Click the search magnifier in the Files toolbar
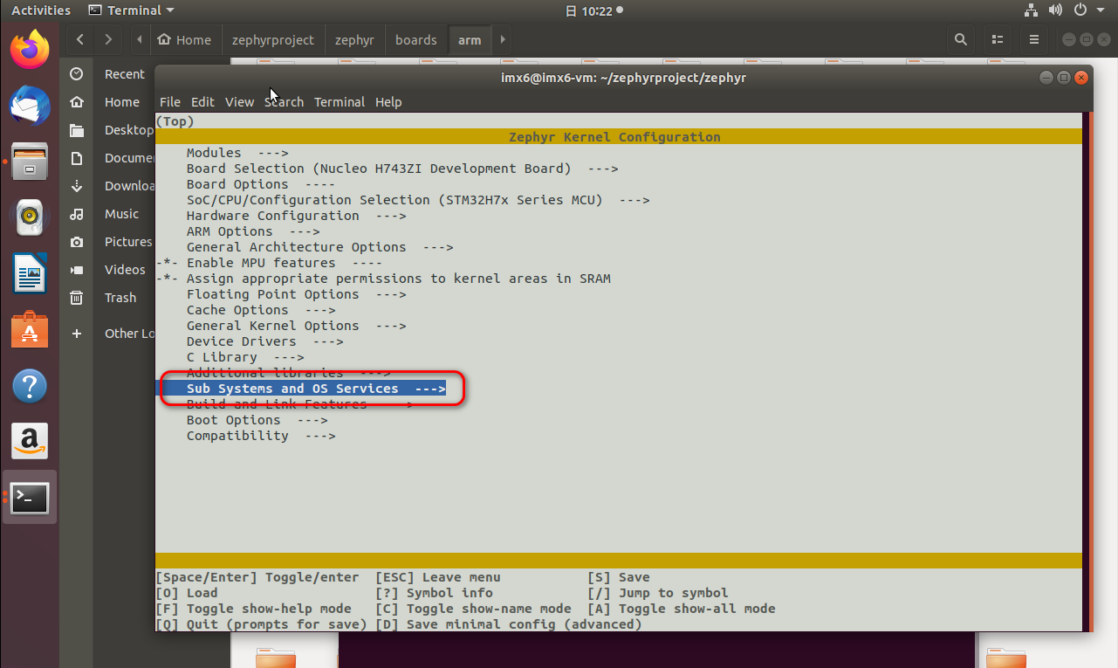The image size is (1118, 668). click(x=960, y=39)
